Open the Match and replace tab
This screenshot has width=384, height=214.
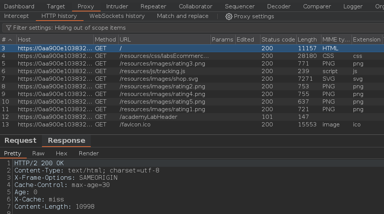[x=182, y=16]
